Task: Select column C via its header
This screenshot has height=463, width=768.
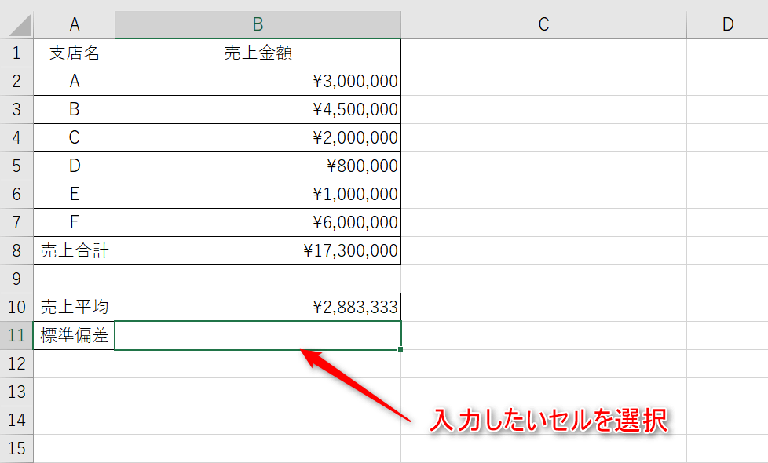Action: [543, 24]
